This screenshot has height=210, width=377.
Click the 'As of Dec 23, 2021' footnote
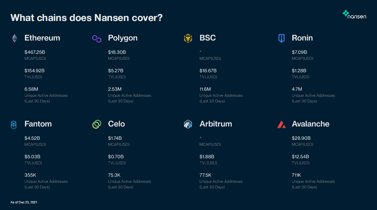[x=24, y=202]
